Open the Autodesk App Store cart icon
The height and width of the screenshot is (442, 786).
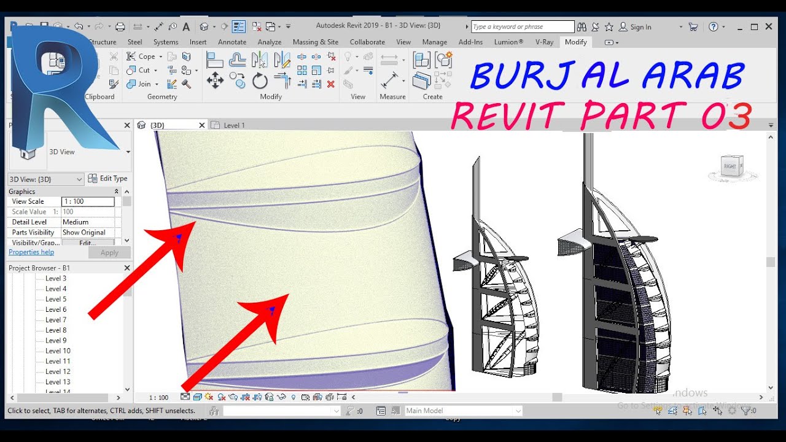(x=693, y=27)
